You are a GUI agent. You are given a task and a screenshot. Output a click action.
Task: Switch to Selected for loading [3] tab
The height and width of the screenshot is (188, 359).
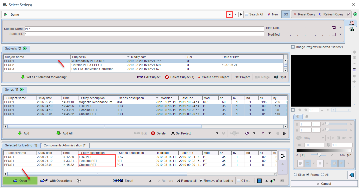click(21, 145)
